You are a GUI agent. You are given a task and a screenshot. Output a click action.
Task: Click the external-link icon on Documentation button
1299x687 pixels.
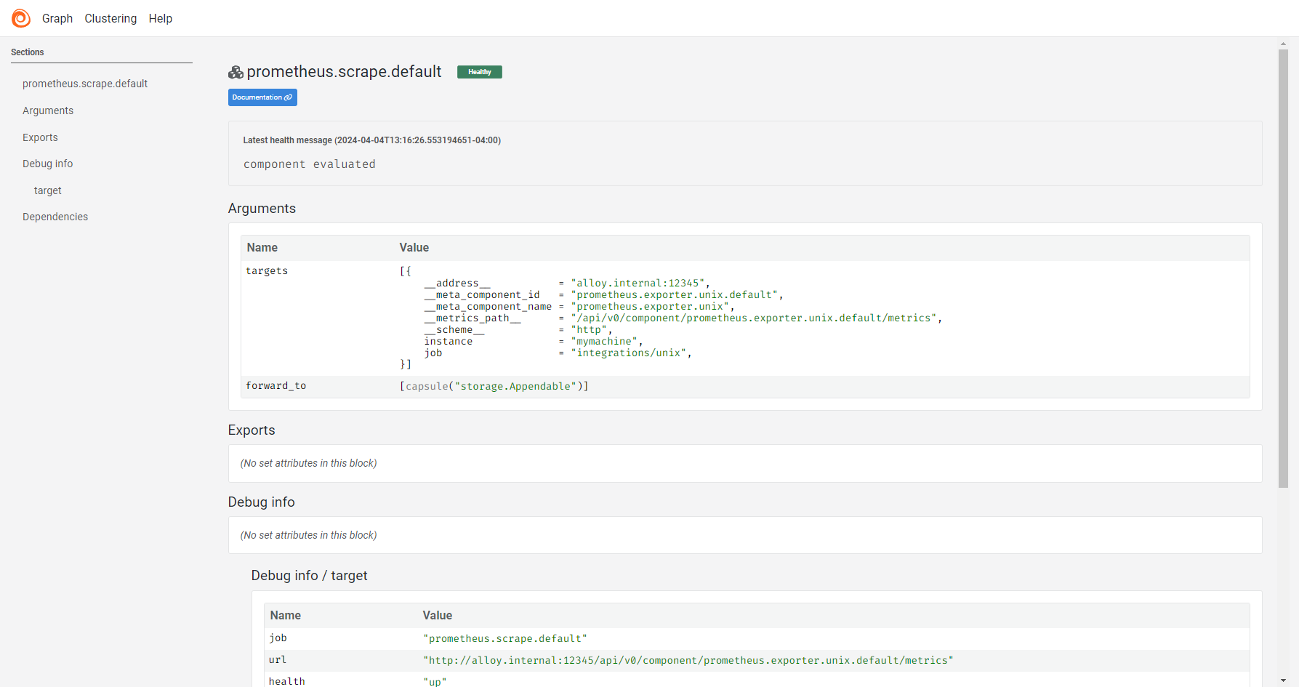point(288,97)
